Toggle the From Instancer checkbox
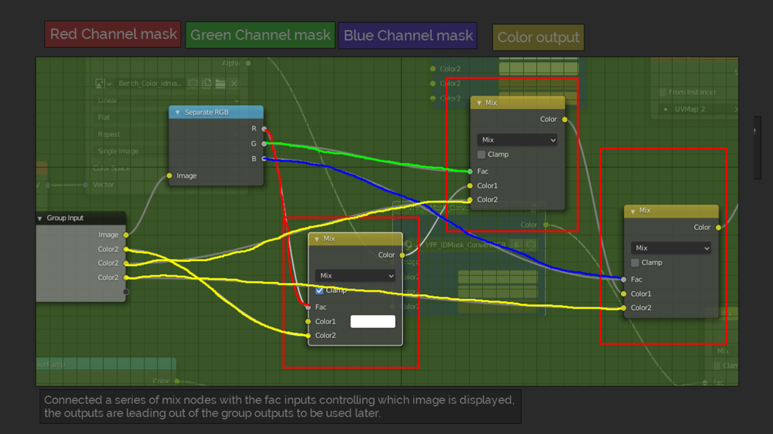This screenshot has width=773, height=434. pyautogui.click(x=663, y=92)
